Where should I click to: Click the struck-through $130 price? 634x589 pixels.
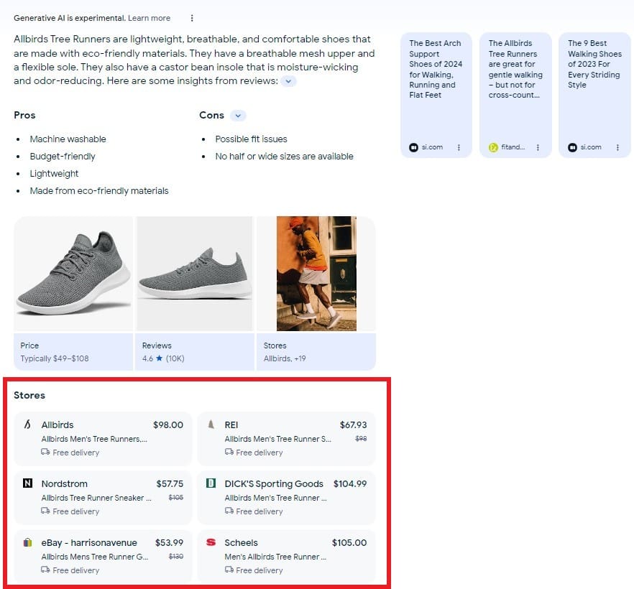pyautogui.click(x=176, y=557)
